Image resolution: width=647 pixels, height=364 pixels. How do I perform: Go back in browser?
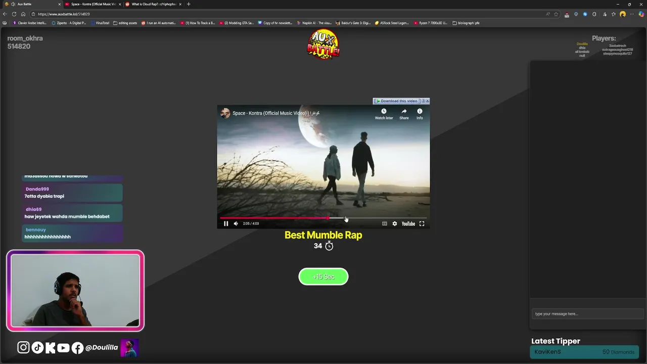click(x=5, y=14)
